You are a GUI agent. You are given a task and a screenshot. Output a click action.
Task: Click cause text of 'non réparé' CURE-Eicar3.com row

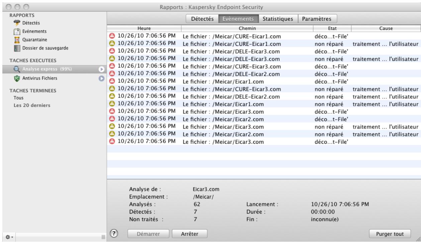(x=386, y=89)
